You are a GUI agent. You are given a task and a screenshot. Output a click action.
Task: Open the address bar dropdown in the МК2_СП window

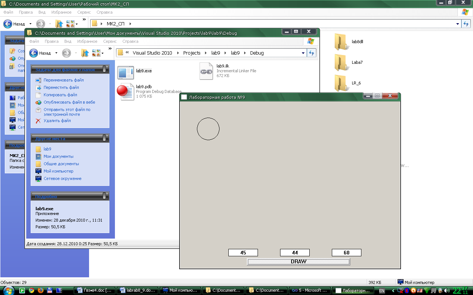tap(457, 24)
